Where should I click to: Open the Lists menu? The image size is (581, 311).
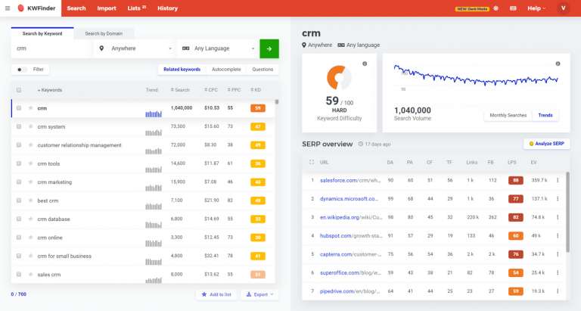coord(136,8)
